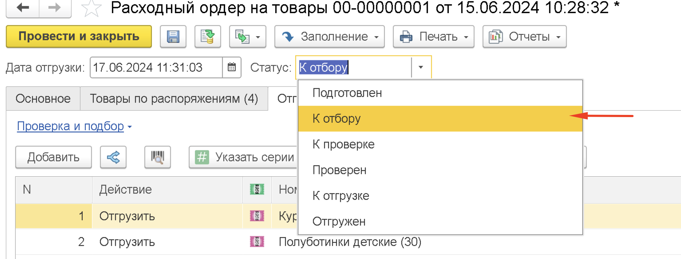Click series icon in row 2
The width and height of the screenshot is (681, 259).
[257, 242]
